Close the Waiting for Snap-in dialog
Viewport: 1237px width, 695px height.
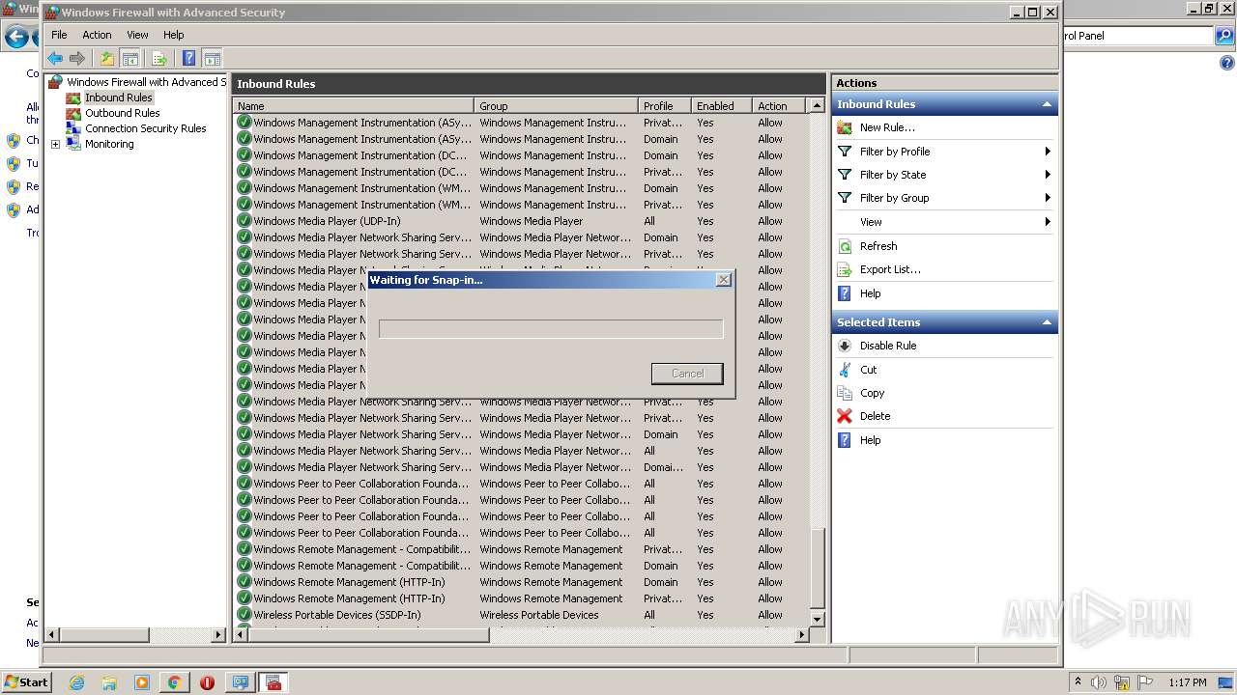pyautogui.click(x=723, y=280)
